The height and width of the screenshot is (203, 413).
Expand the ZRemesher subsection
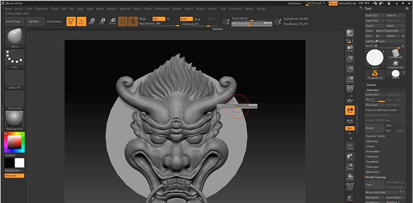[372, 172]
